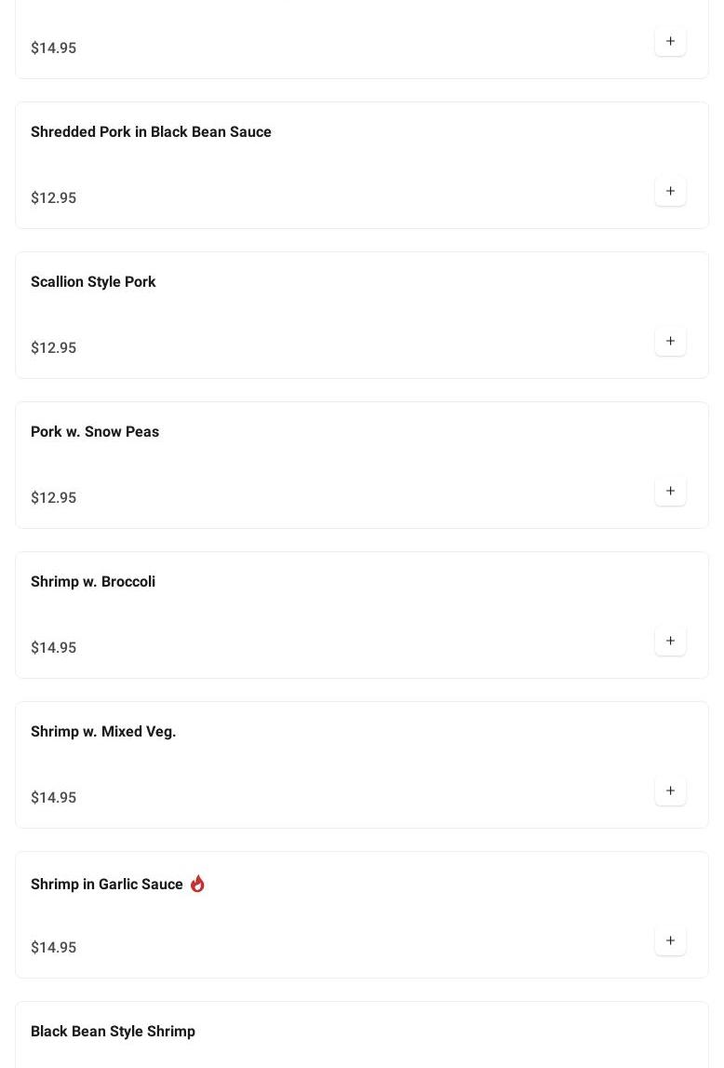Screen dimensions: 724x1068
Task: Click the spicy flame icon beside Garlic Sauce
Action: [197, 884]
